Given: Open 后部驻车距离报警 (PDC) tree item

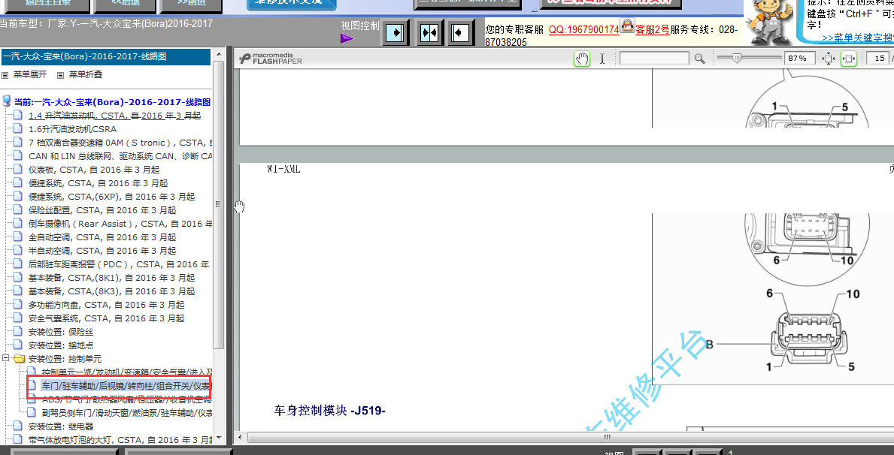Looking at the screenshot, I should 120,264.
